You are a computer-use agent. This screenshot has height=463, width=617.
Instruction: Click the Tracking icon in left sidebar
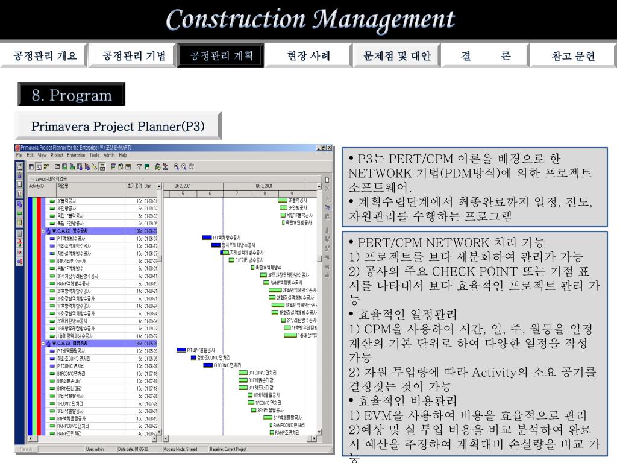tap(19, 194)
